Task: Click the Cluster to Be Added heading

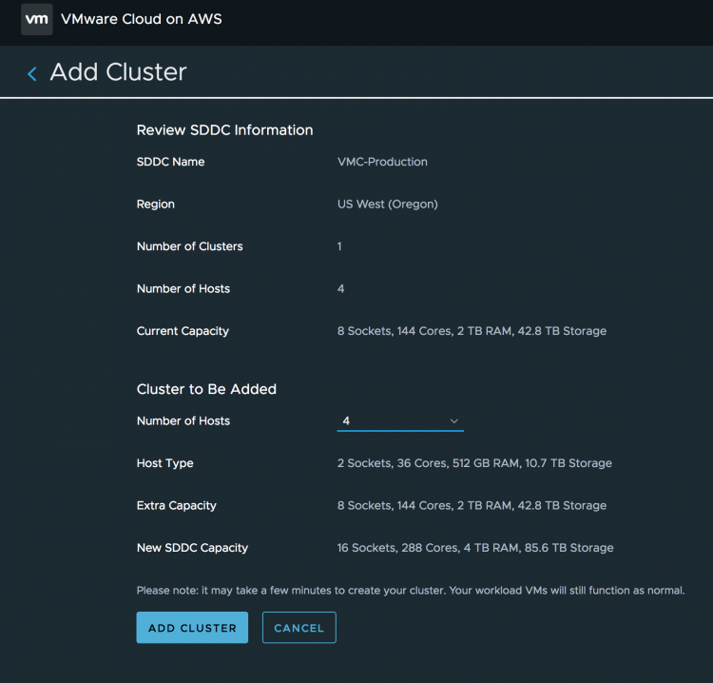Action: [206, 389]
